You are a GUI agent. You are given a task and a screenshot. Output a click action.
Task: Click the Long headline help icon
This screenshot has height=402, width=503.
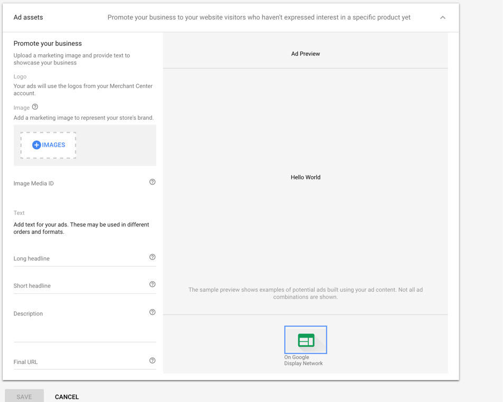(x=153, y=257)
